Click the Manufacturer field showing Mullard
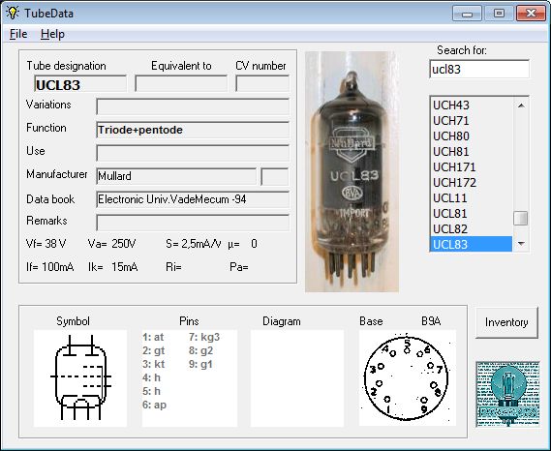This screenshot has width=551, height=451. (176, 176)
